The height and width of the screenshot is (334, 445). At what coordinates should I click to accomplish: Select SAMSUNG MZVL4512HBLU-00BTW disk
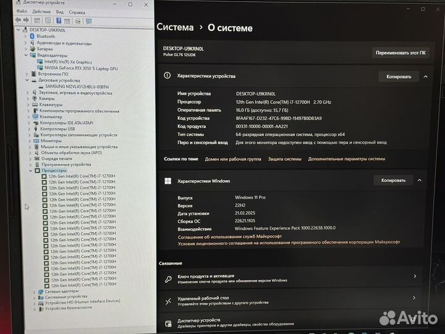(x=77, y=87)
